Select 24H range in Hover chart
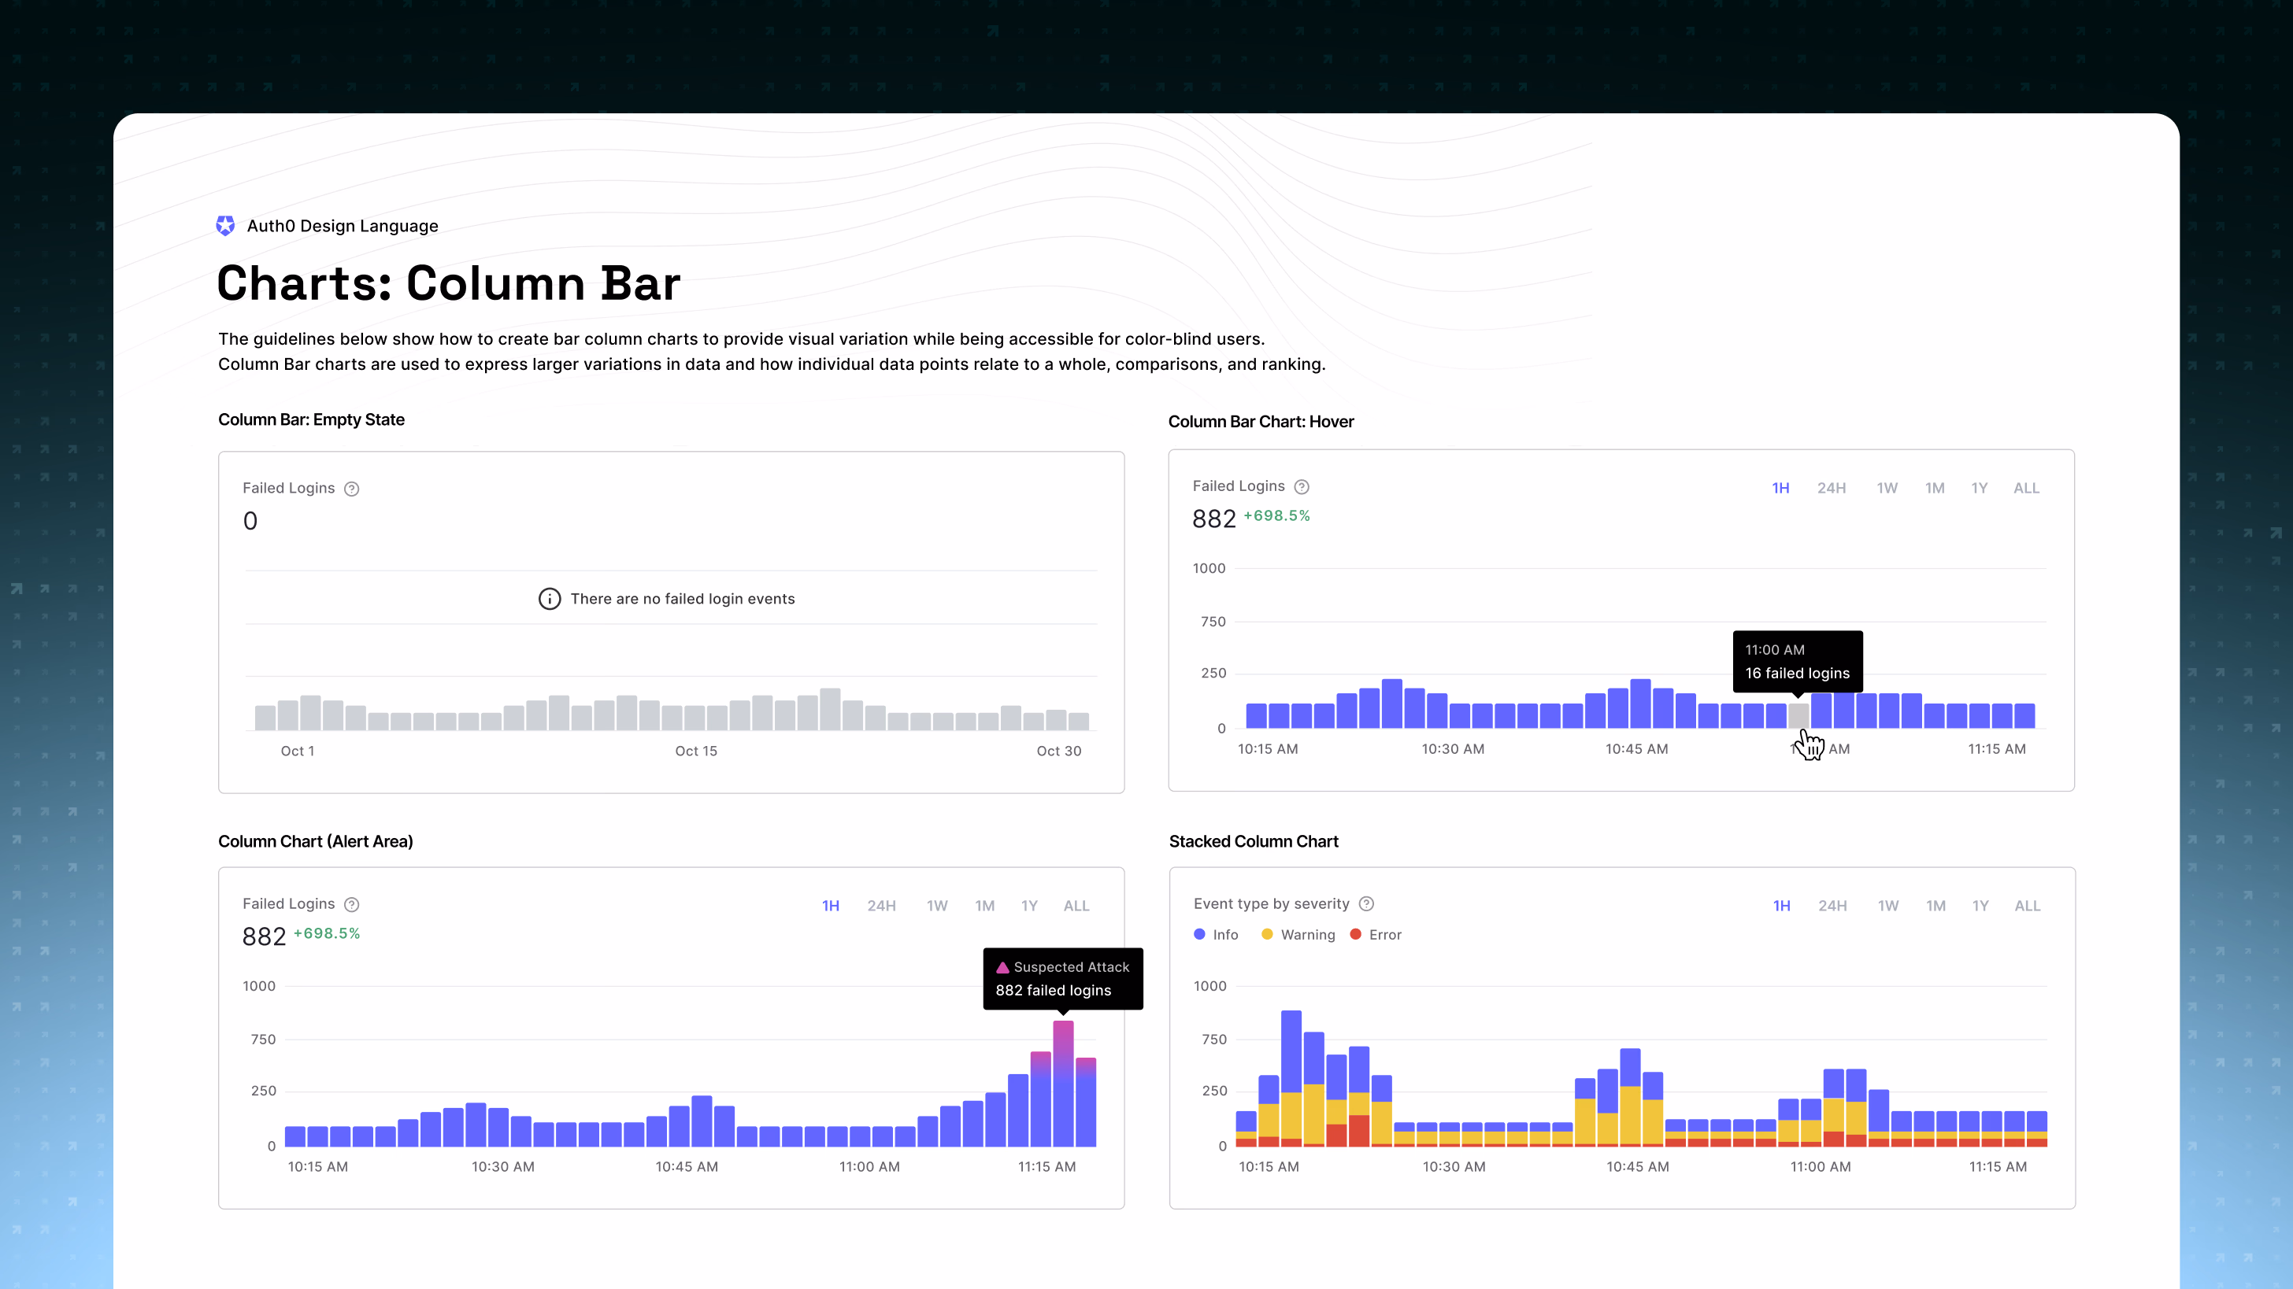Viewport: 2293px width, 1289px height. coord(1831,489)
